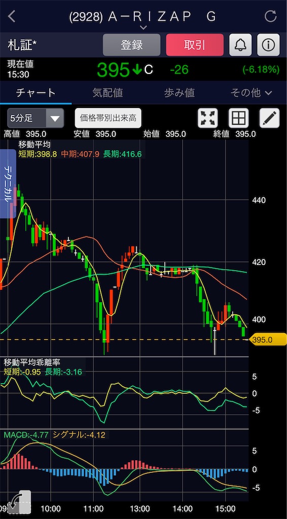Viewport: 287px width, 519px height.
Task: Tap the 終値 395.0 closing value
Action: [x=234, y=134]
